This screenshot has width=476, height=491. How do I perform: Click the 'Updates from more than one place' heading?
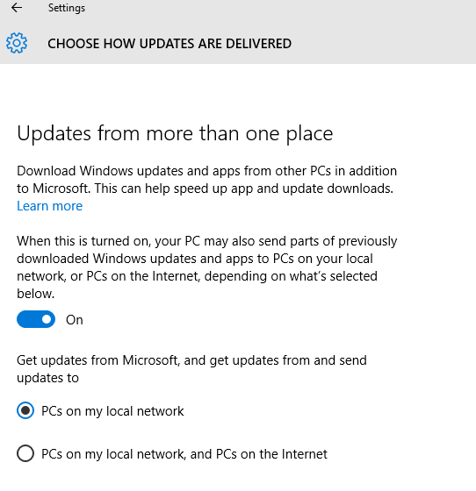(175, 133)
